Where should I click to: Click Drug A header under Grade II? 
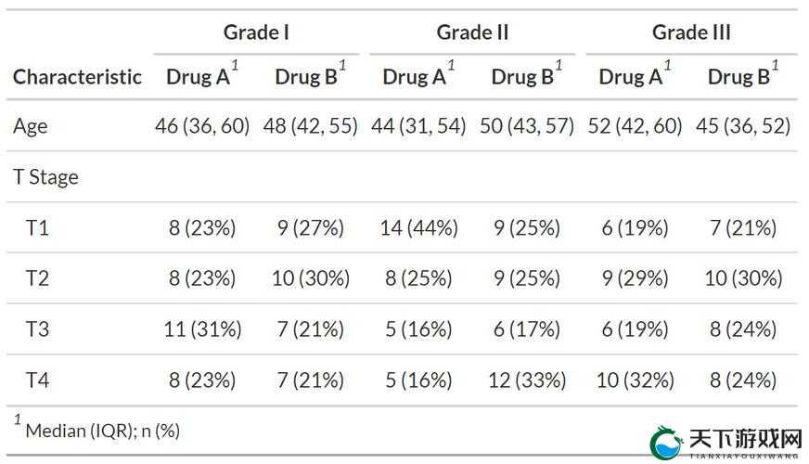(x=415, y=77)
